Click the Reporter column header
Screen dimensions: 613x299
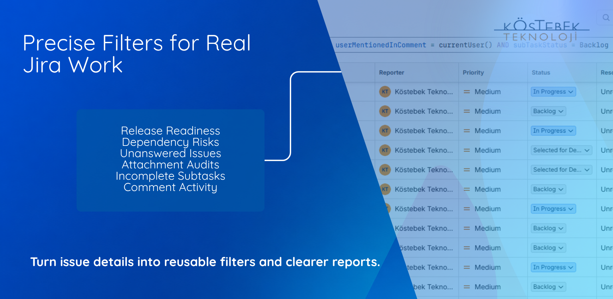coord(391,72)
